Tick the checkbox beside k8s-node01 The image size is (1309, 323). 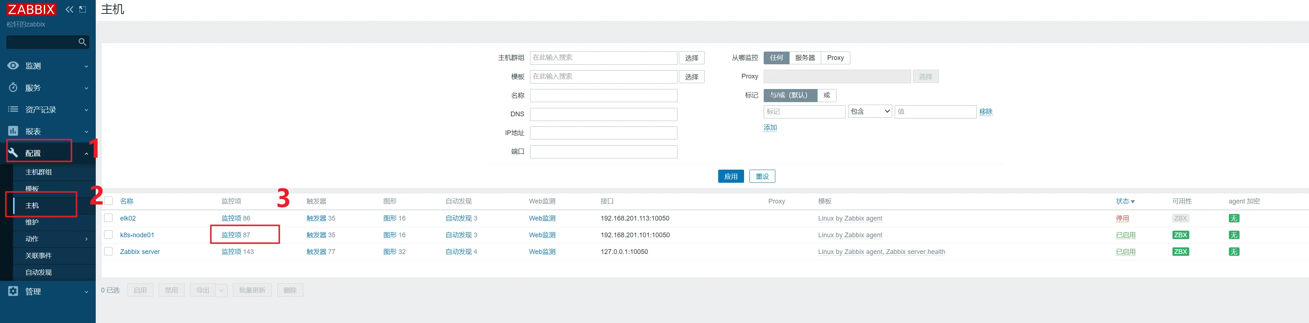[108, 235]
